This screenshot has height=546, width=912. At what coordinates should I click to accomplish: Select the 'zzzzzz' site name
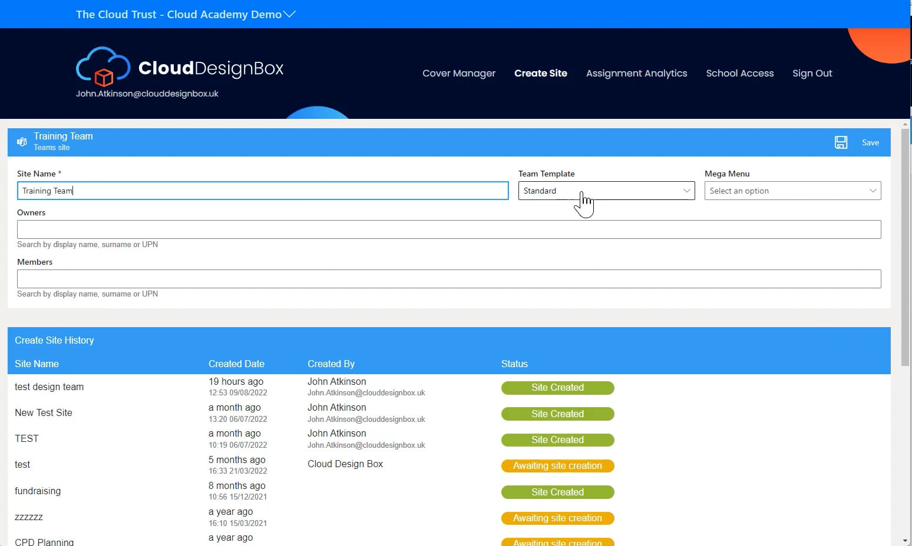click(29, 517)
